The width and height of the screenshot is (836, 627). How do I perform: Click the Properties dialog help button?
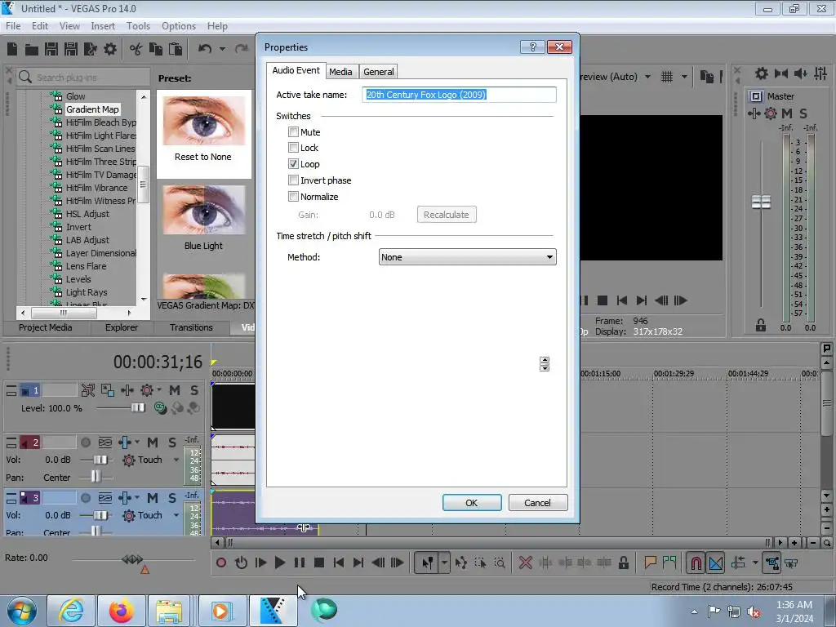(532, 47)
